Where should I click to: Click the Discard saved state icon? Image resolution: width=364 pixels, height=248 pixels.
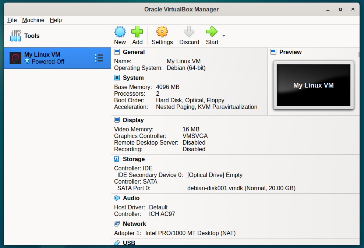click(189, 32)
